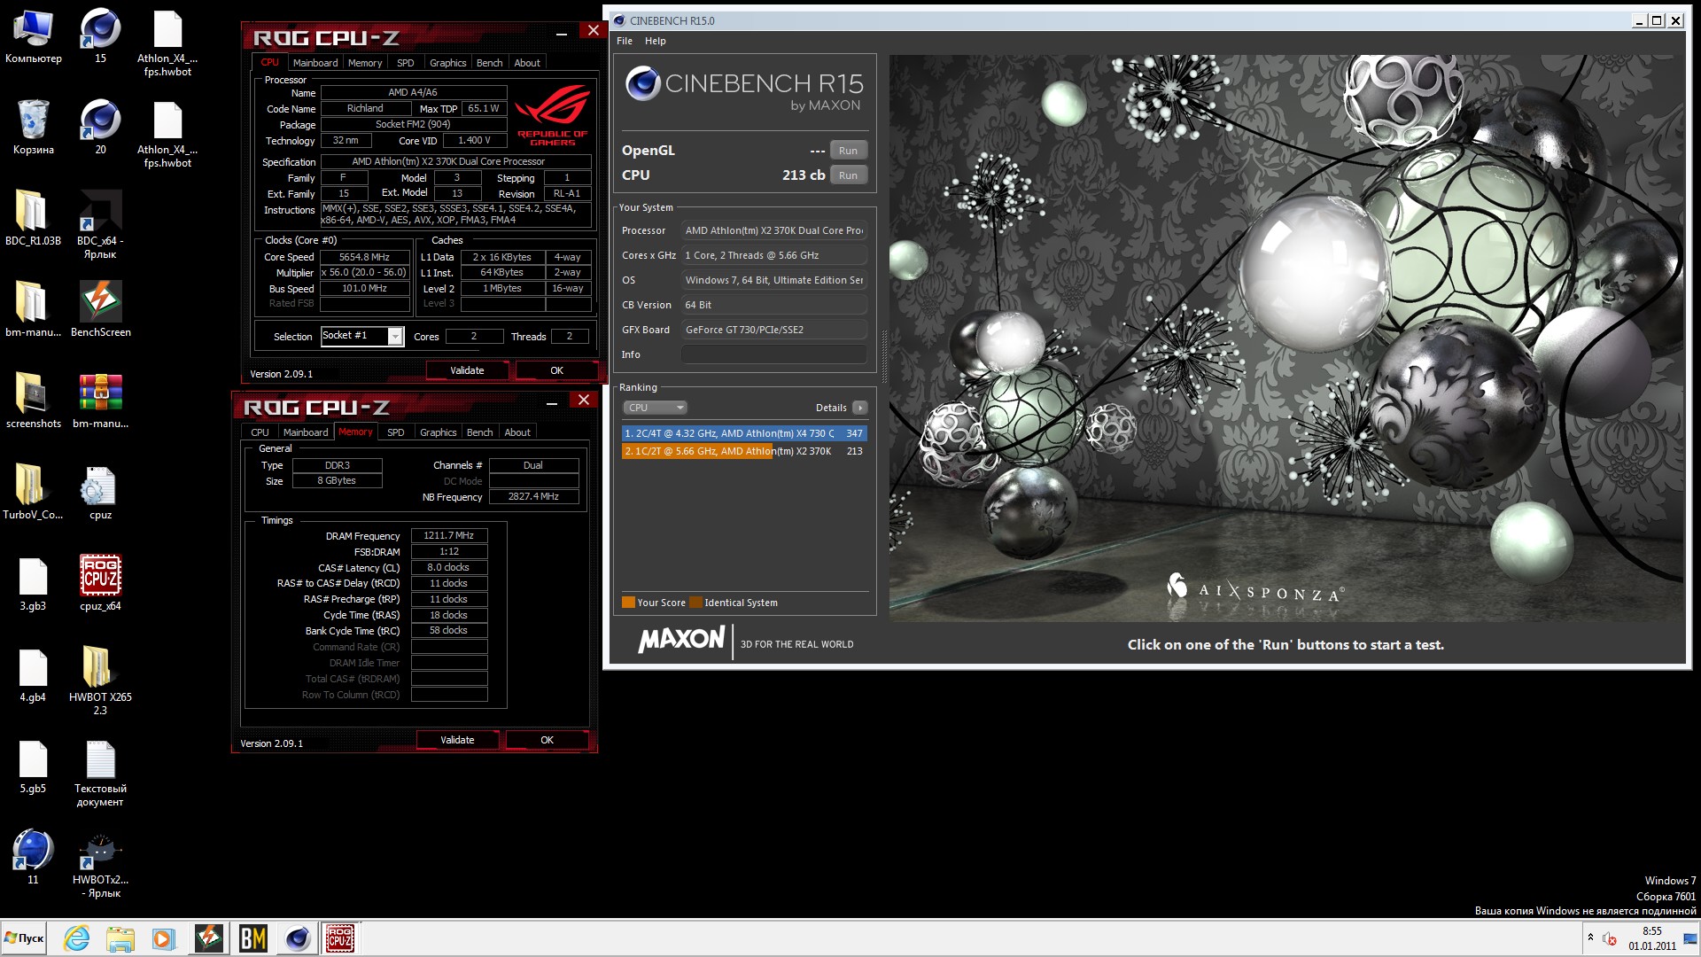The height and width of the screenshot is (957, 1701).
Task: Open the About tab in lower CPU-Z
Action: (517, 432)
